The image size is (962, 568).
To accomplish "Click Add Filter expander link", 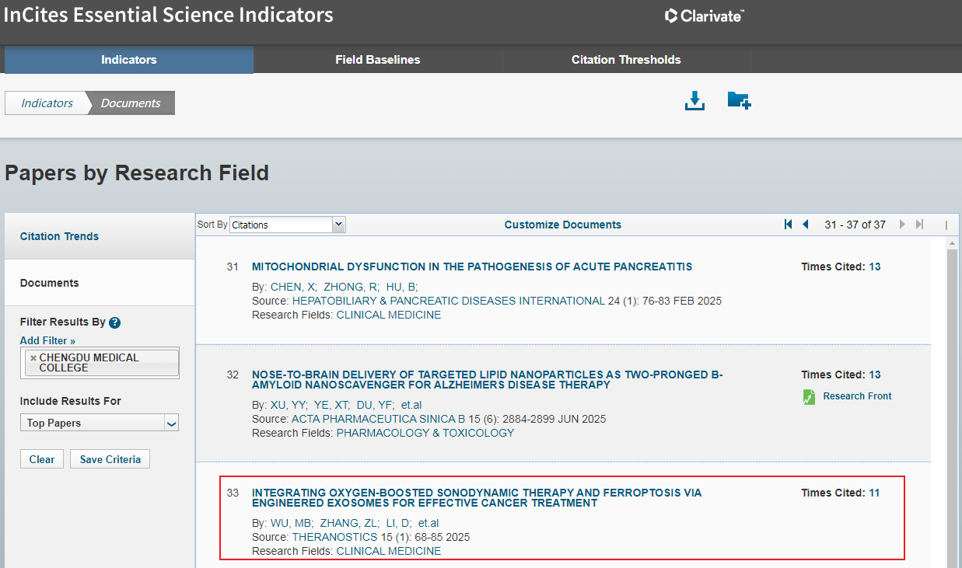I will click(x=47, y=340).
